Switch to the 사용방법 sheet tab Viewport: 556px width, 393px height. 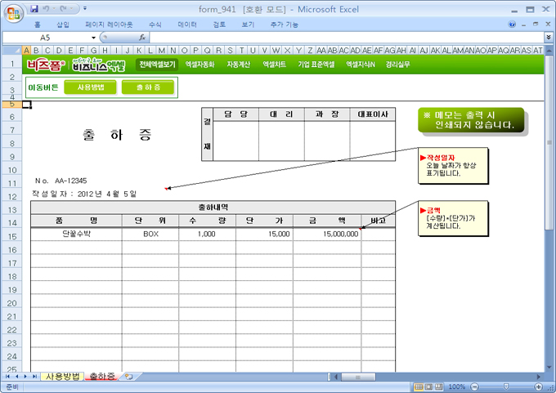point(62,377)
